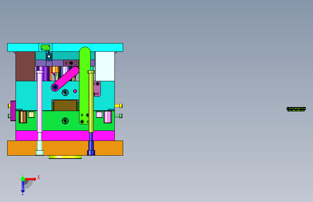
Task: Click the brown bushing in the green plate, left
Action: 23,117
